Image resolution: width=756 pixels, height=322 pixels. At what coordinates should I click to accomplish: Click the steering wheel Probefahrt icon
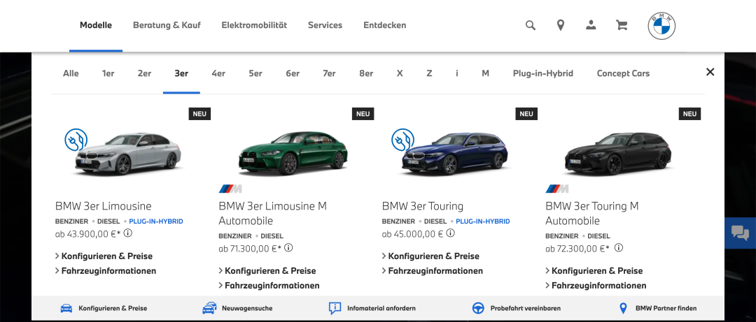(x=478, y=308)
